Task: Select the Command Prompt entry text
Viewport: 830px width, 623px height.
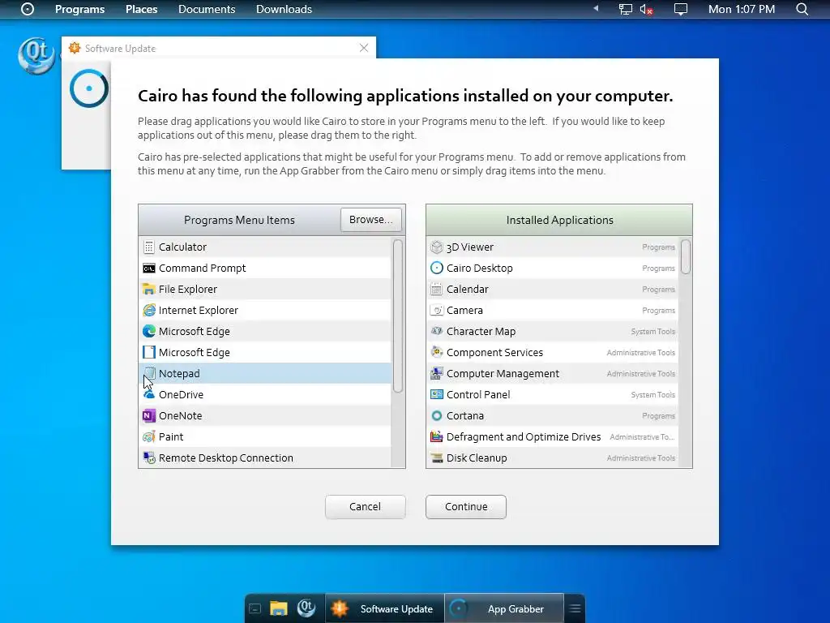Action: point(202,268)
